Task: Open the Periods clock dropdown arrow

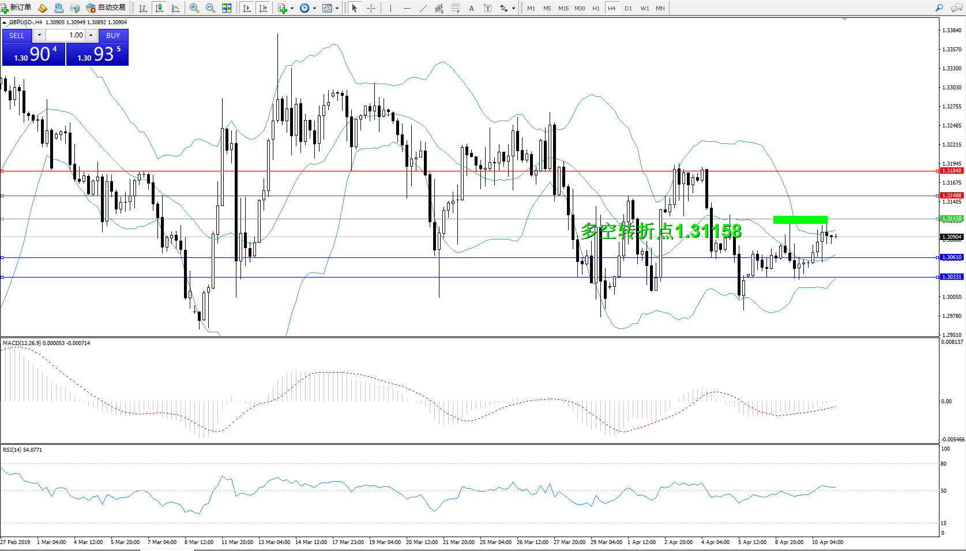Action: (314, 8)
